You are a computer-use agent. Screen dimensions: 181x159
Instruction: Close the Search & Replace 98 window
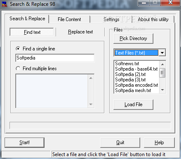coord(170,3)
